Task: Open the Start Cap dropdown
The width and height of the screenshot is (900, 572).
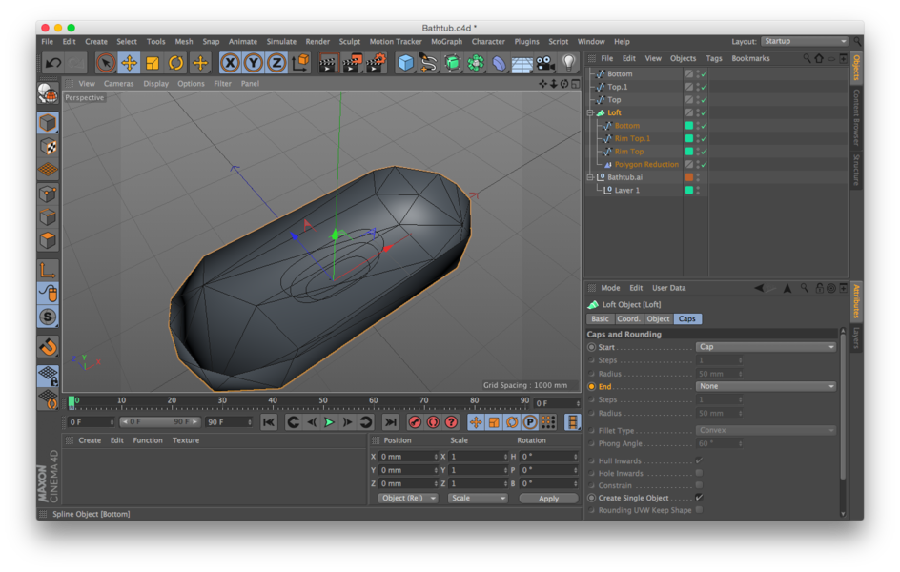Action: click(766, 347)
